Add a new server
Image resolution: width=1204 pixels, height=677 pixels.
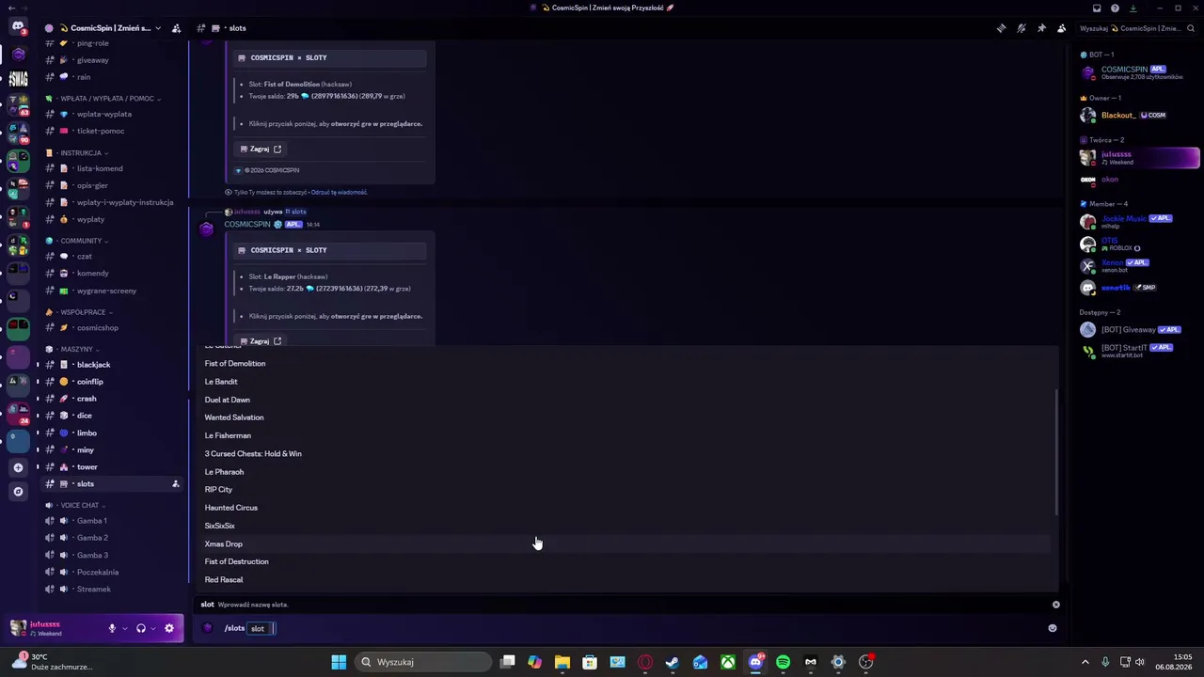(18, 467)
